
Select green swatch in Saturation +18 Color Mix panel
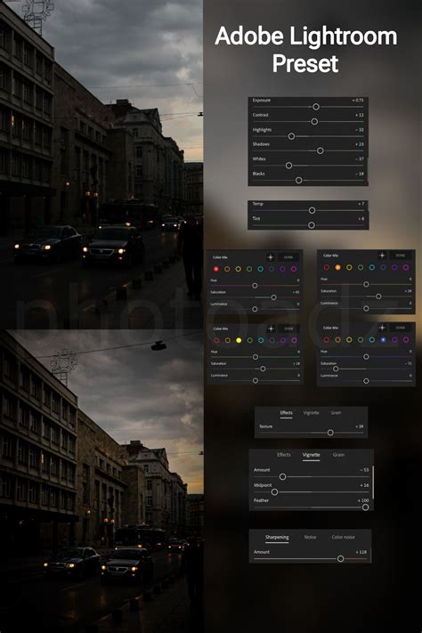(249, 340)
